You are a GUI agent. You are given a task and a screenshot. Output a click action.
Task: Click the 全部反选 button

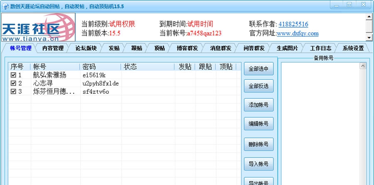click(x=258, y=86)
